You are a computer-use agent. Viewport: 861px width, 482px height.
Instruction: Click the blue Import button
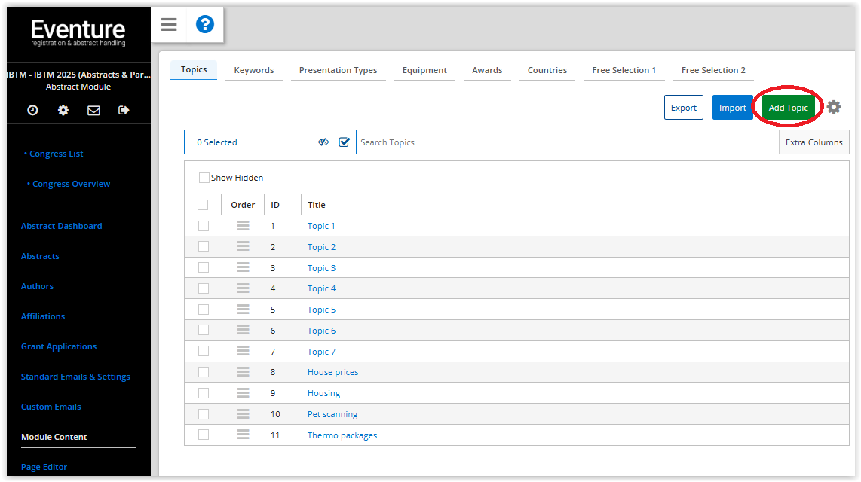[733, 108]
